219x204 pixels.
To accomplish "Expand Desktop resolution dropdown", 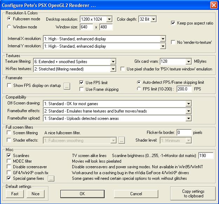I will pyautogui.click(x=109, y=19).
